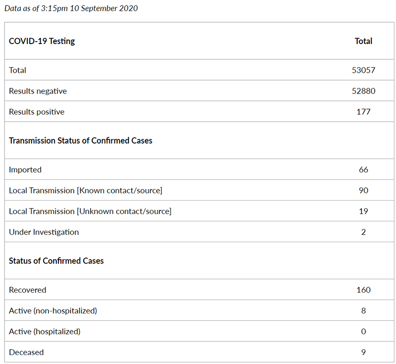
Task: Click the "Imported" row label
Action: pos(25,170)
